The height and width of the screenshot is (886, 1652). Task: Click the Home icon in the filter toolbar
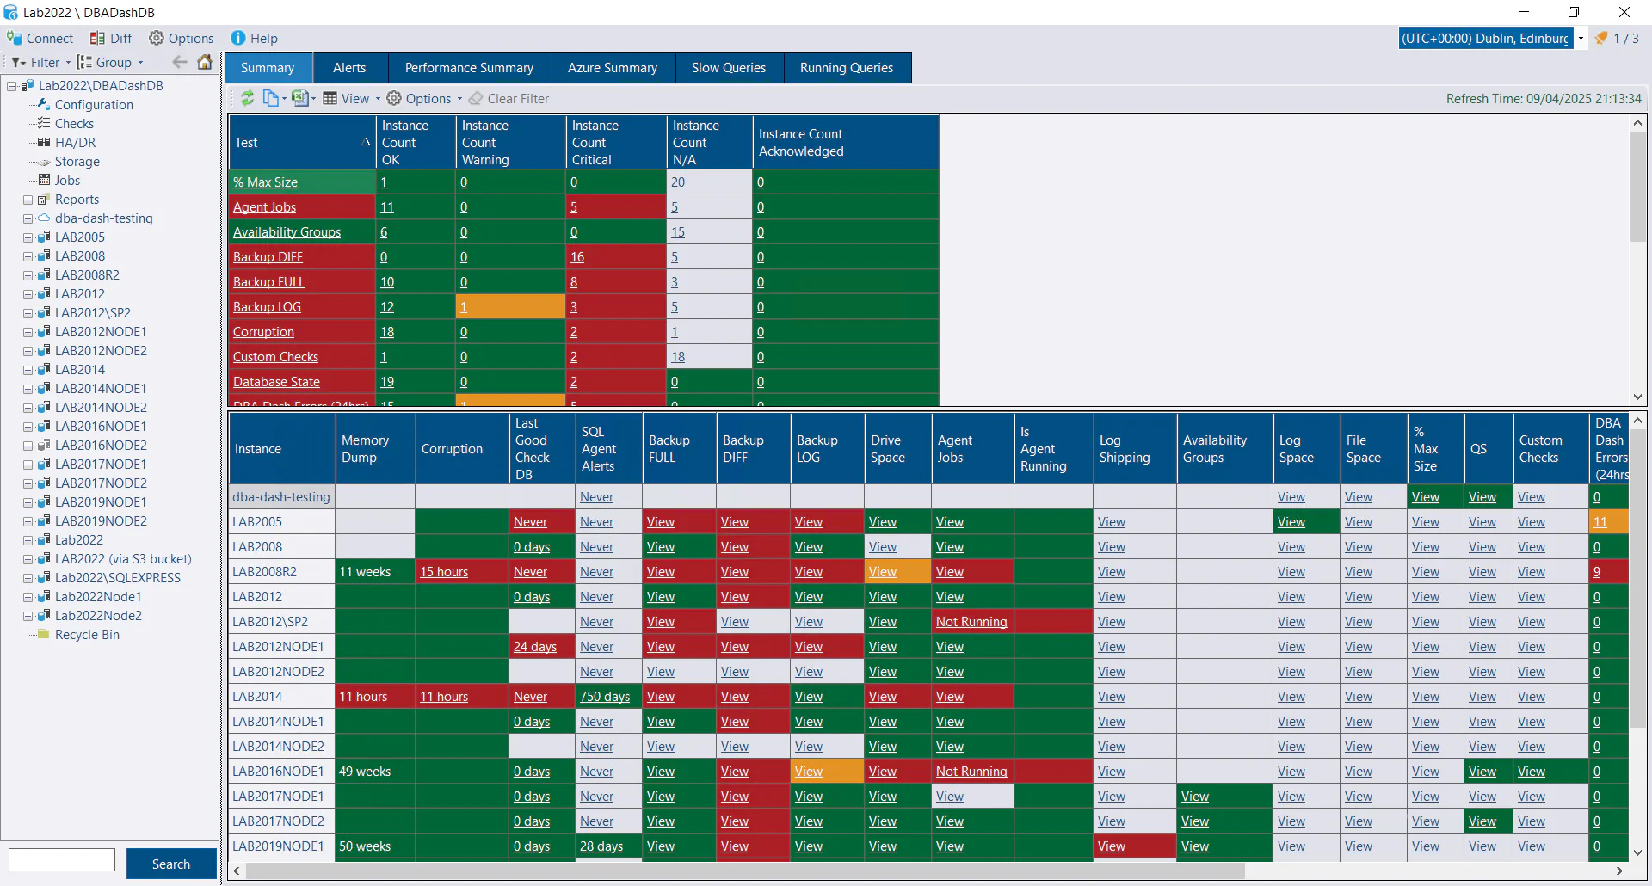[x=205, y=62]
